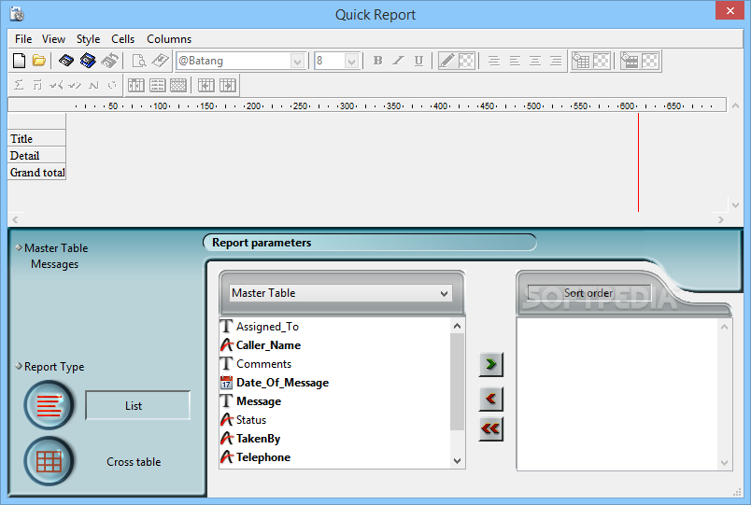Open the text color checkered swatch
Viewport: 751px width, 505px height.
(x=466, y=61)
